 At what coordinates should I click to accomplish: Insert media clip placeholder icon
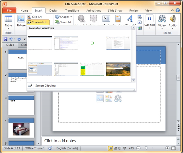click(118, 98)
